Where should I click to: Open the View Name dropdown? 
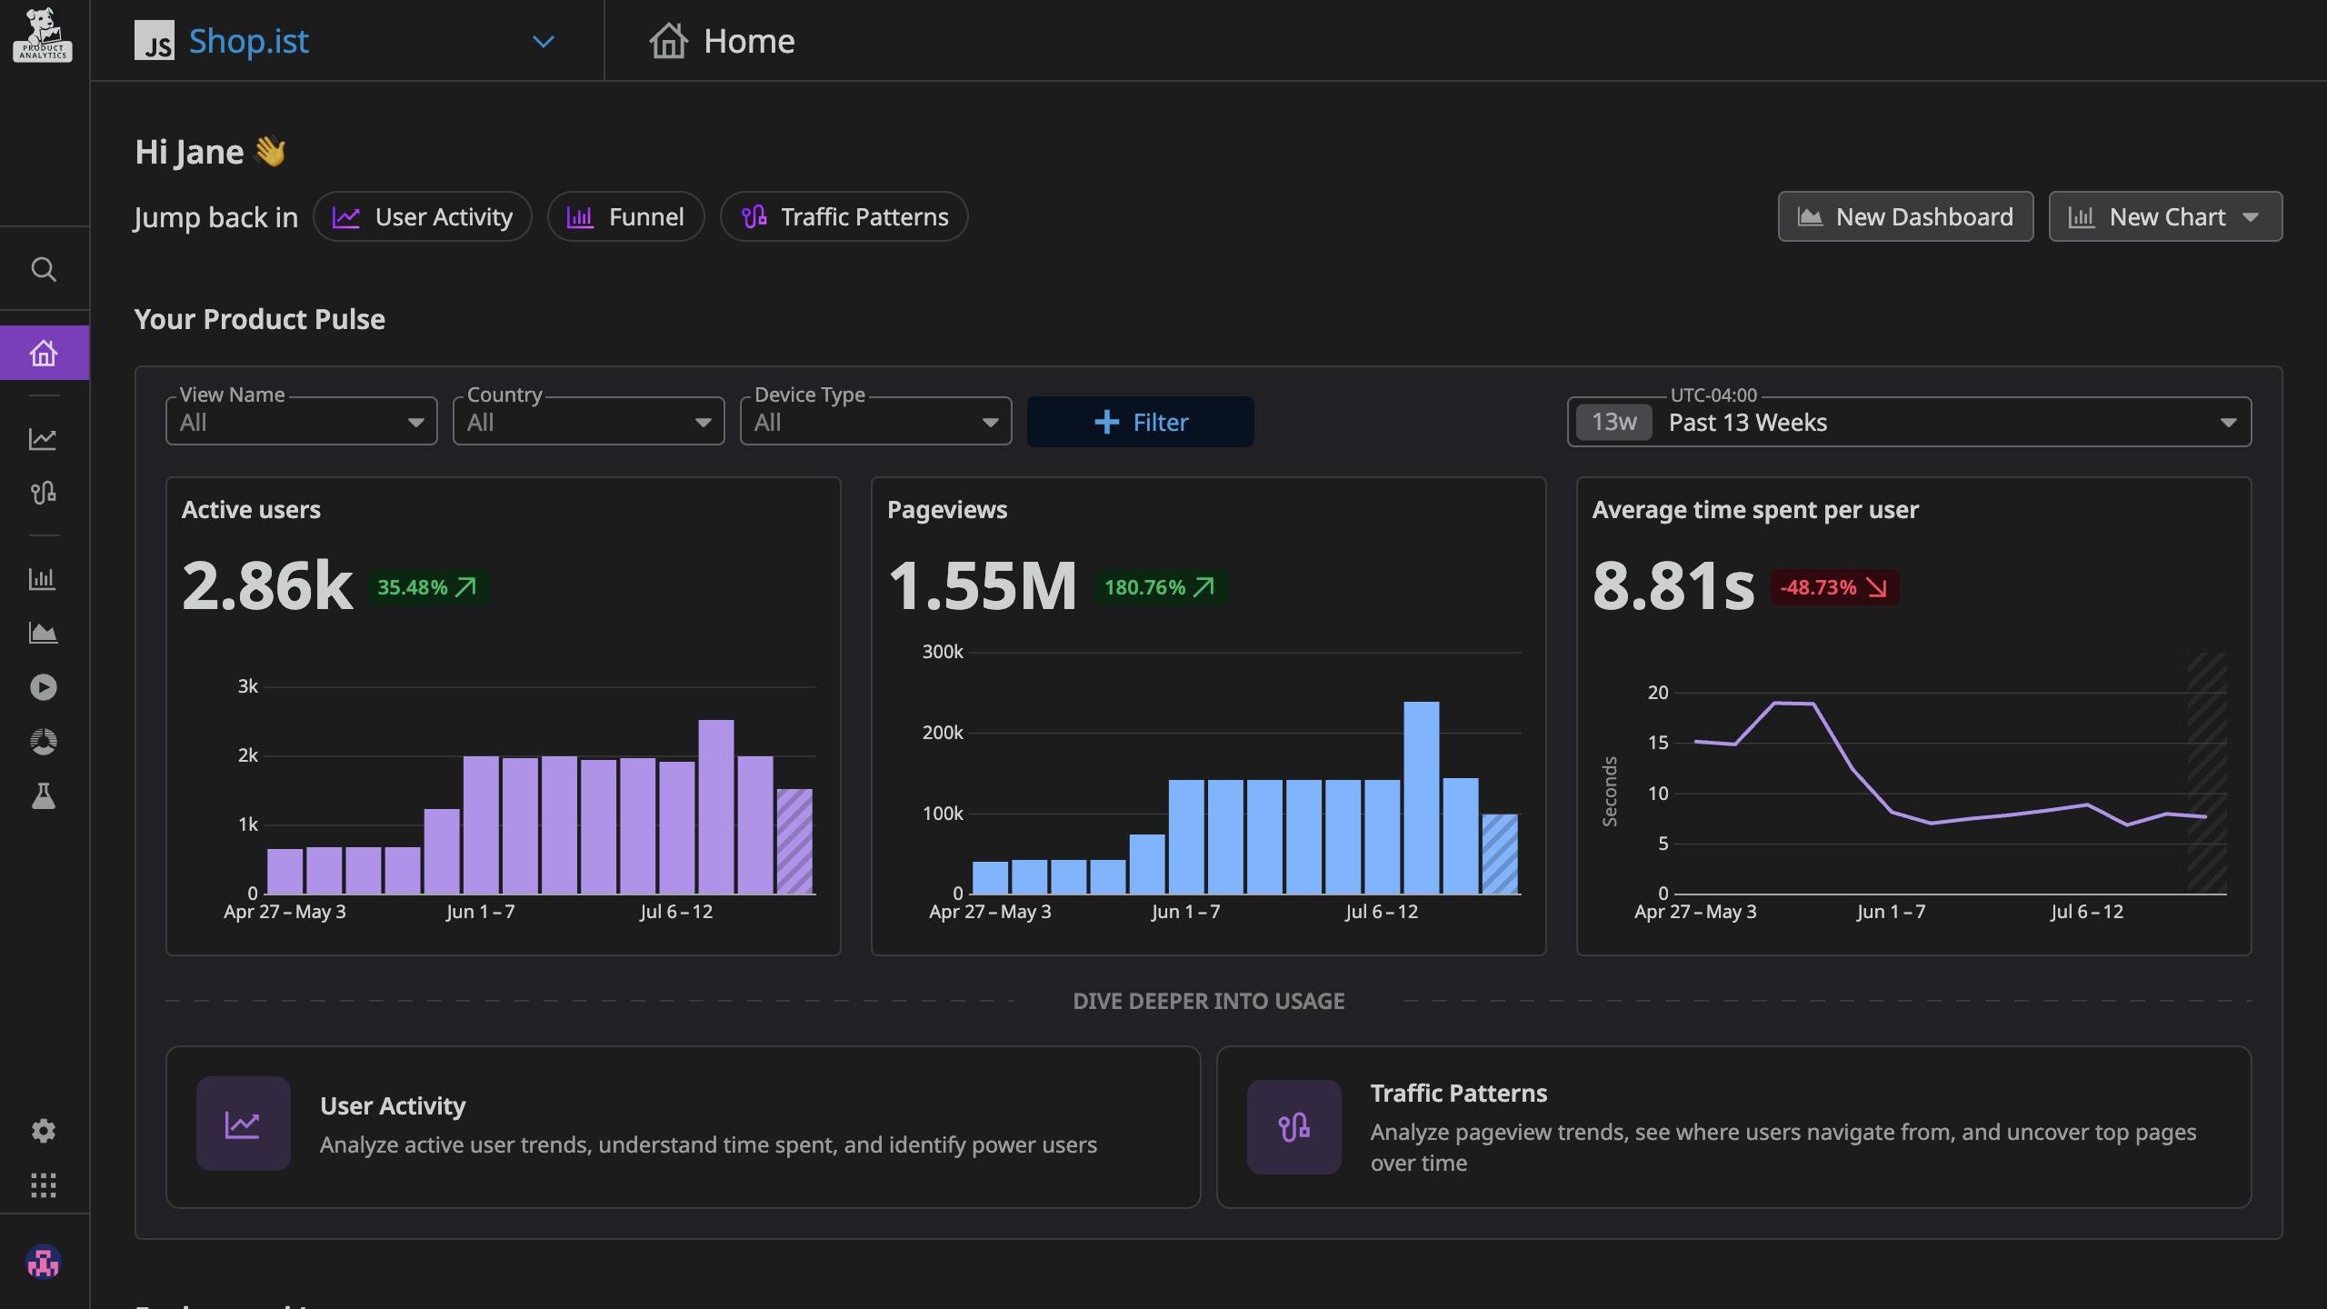pos(301,421)
